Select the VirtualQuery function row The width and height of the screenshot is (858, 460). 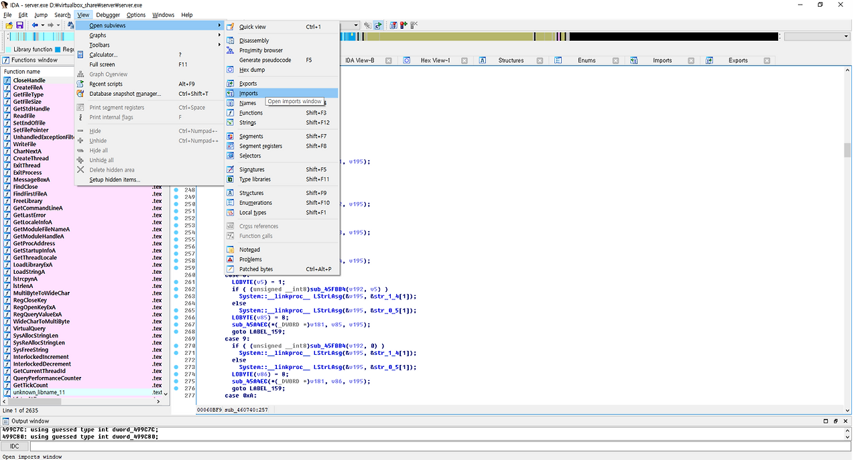[x=82, y=329]
